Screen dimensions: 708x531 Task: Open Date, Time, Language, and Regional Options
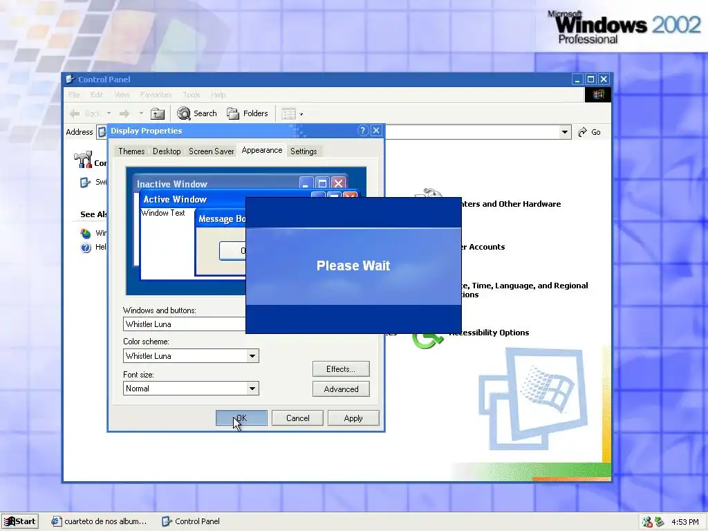click(x=525, y=290)
